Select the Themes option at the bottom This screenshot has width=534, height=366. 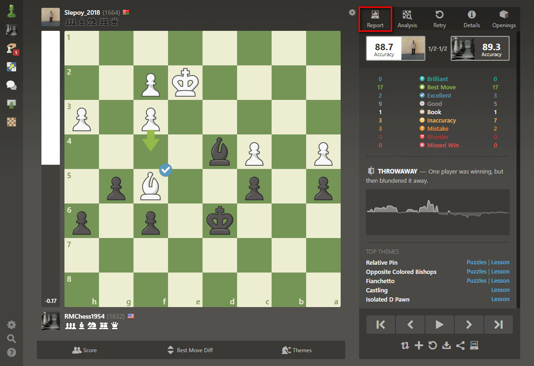[x=297, y=350]
